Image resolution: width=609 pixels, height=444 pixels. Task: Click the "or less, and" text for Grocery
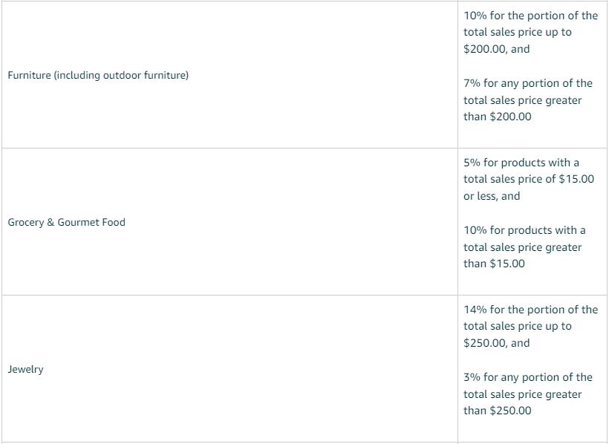pyautogui.click(x=492, y=196)
